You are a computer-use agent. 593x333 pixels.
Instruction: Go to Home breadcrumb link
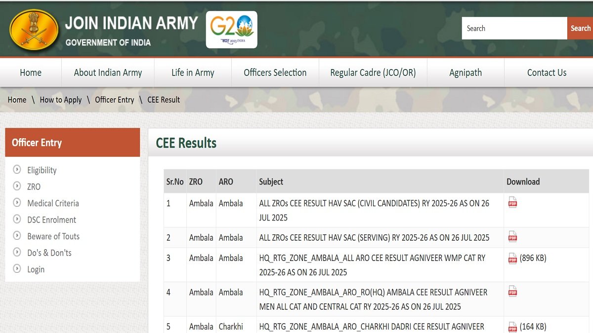click(17, 100)
